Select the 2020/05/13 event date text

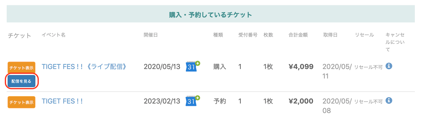[x=162, y=67]
